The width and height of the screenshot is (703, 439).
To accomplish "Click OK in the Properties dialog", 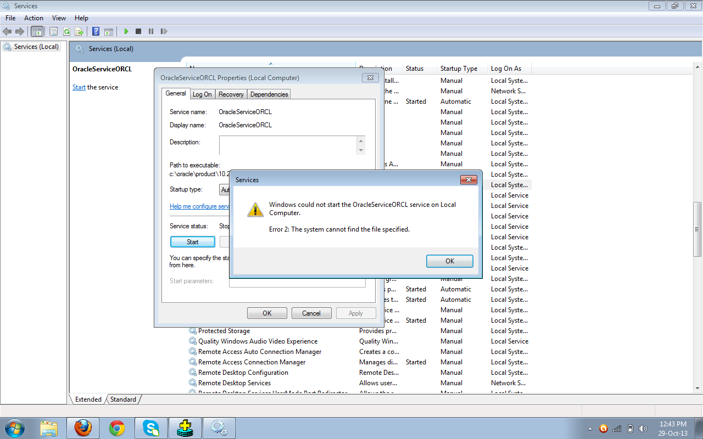I will (267, 313).
